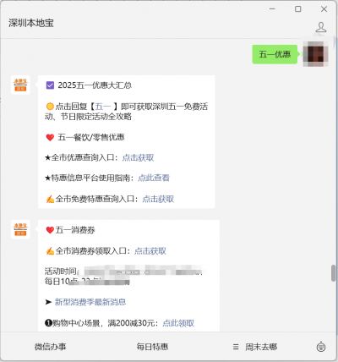338x362 pixels.
Task: Open 深圳本地宝 avatar on first reply
Action: tap(20, 85)
